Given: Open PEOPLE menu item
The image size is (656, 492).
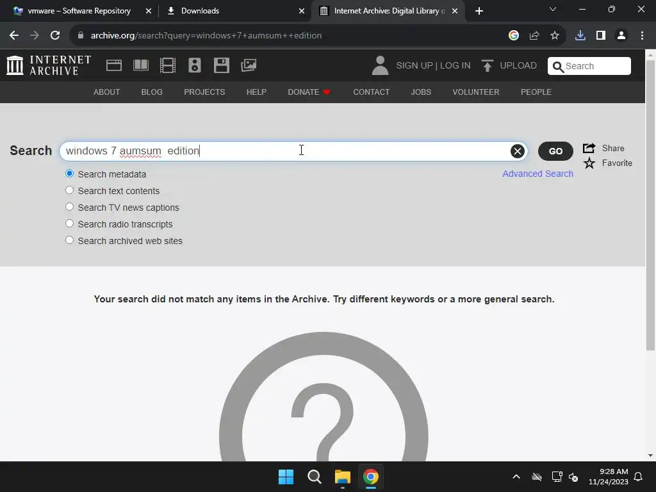Looking at the screenshot, I should pos(536,92).
